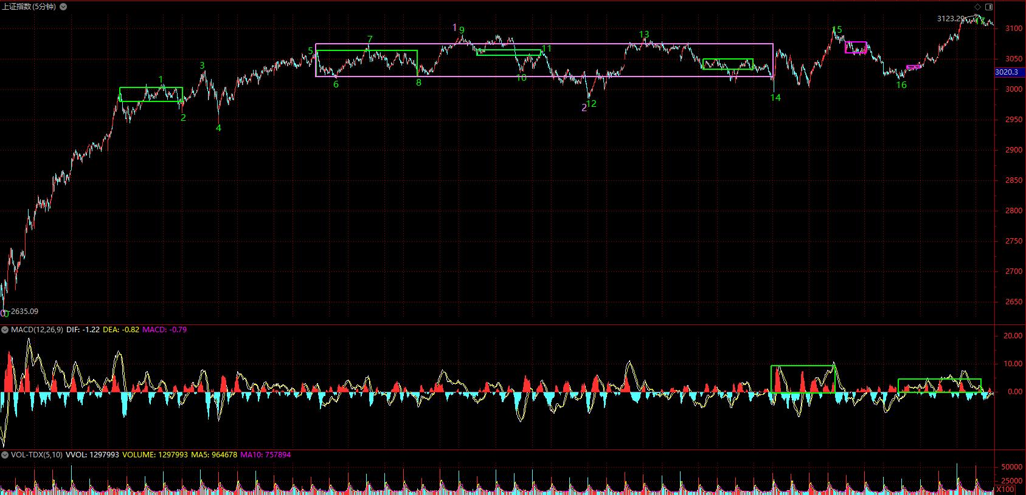Click the high price label 3123.29
Screen dimensions: 1026x495
click(x=951, y=19)
